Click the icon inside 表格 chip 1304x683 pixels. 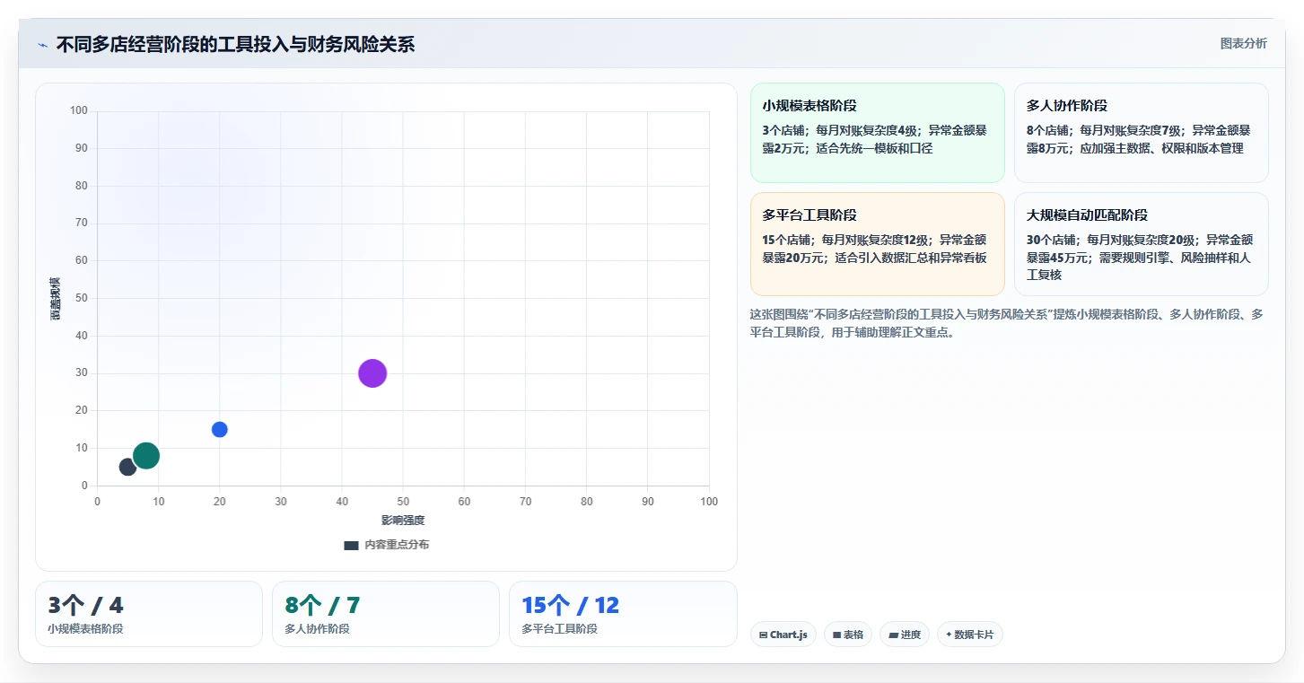[x=836, y=635]
